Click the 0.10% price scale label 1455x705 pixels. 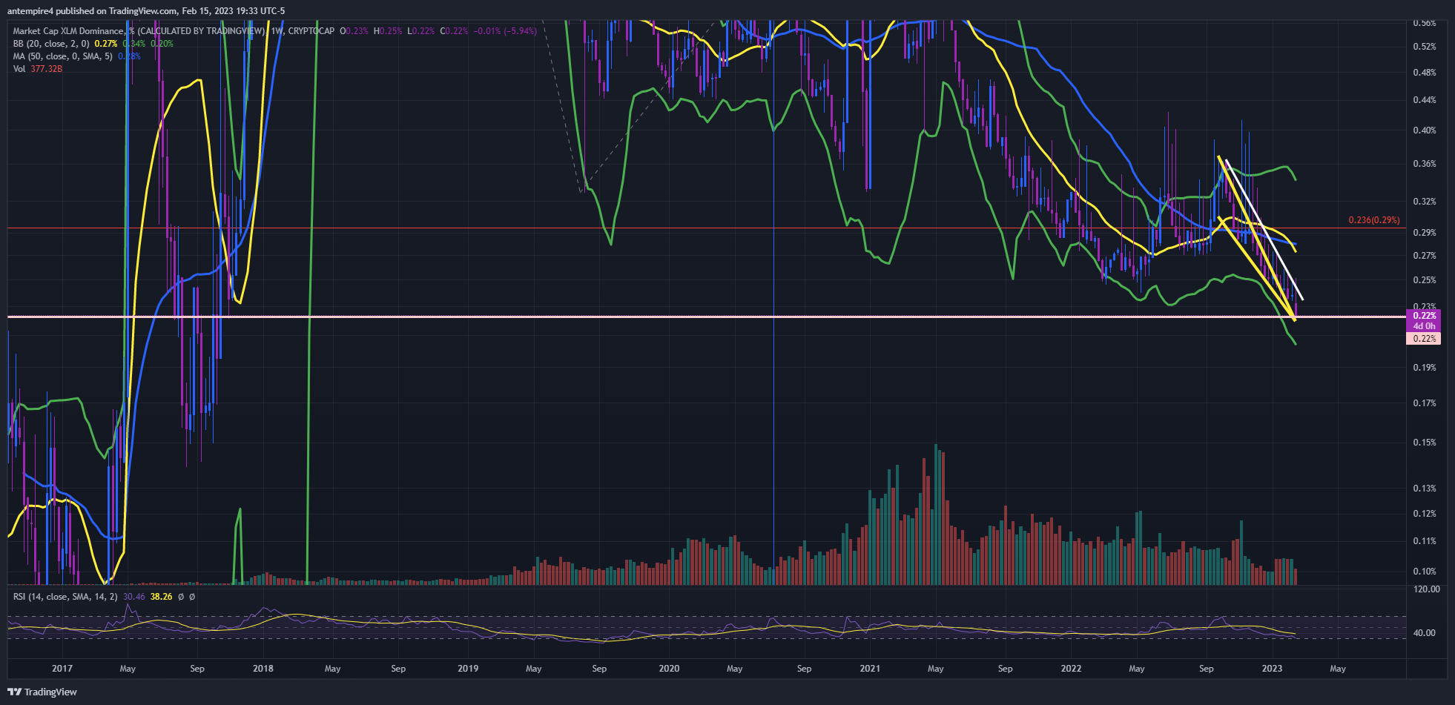(1425, 572)
